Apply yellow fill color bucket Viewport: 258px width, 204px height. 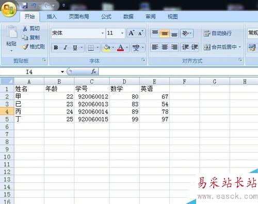107,48
